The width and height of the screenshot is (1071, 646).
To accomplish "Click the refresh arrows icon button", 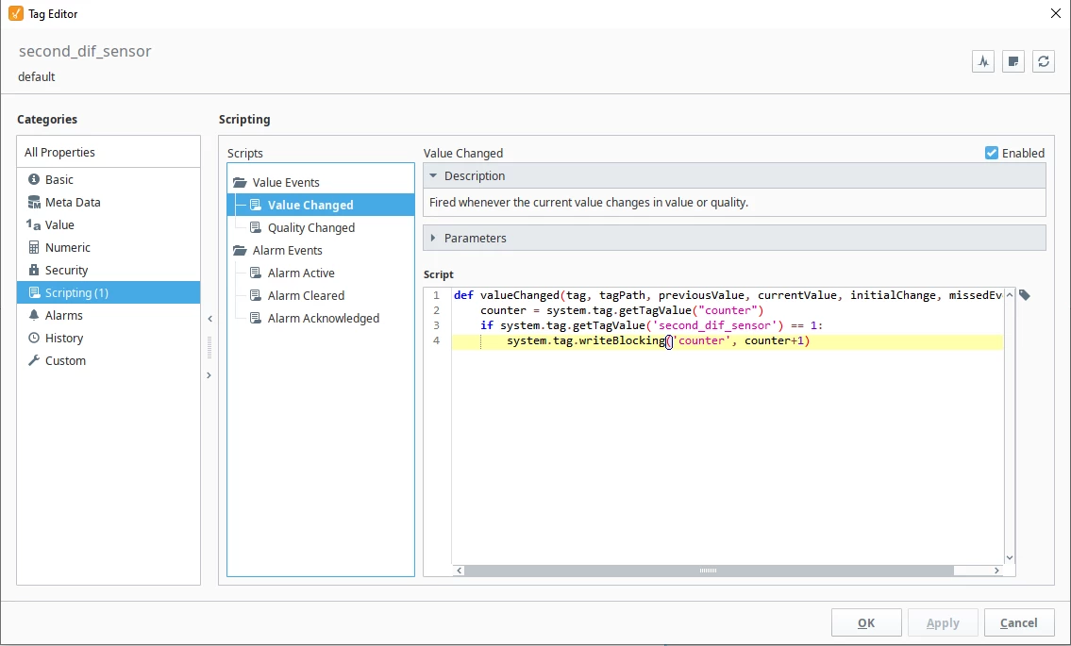I will tap(1043, 61).
